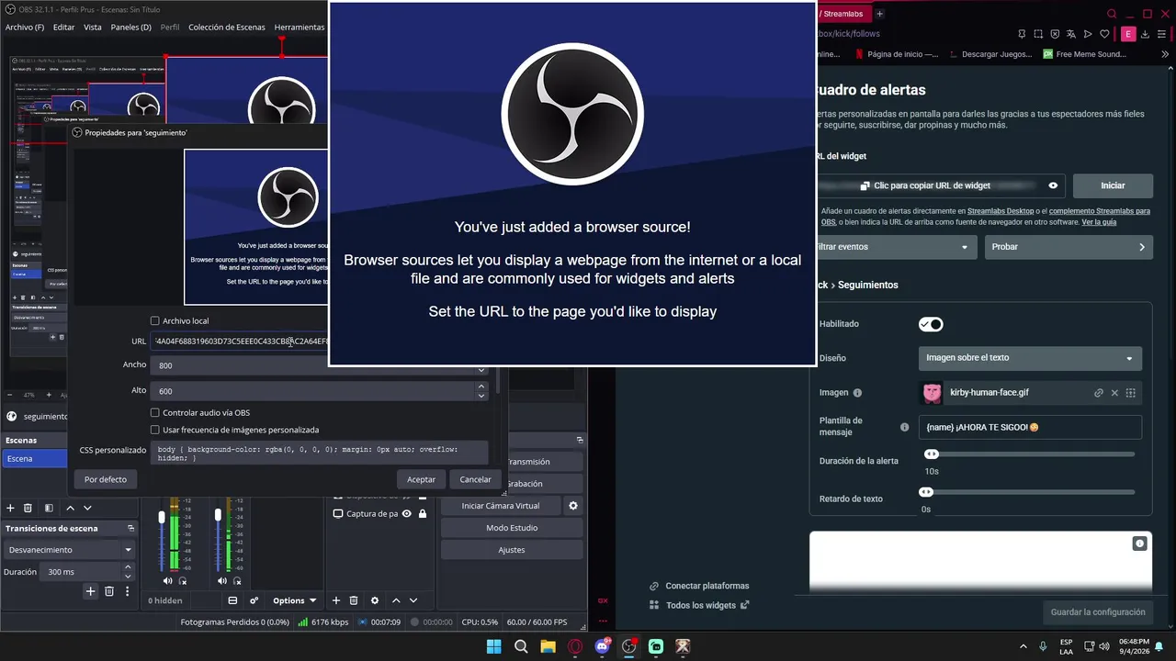Image resolution: width=1176 pixels, height=661 pixels.
Task: Click Guardar la configuración button
Action: coord(1098,612)
